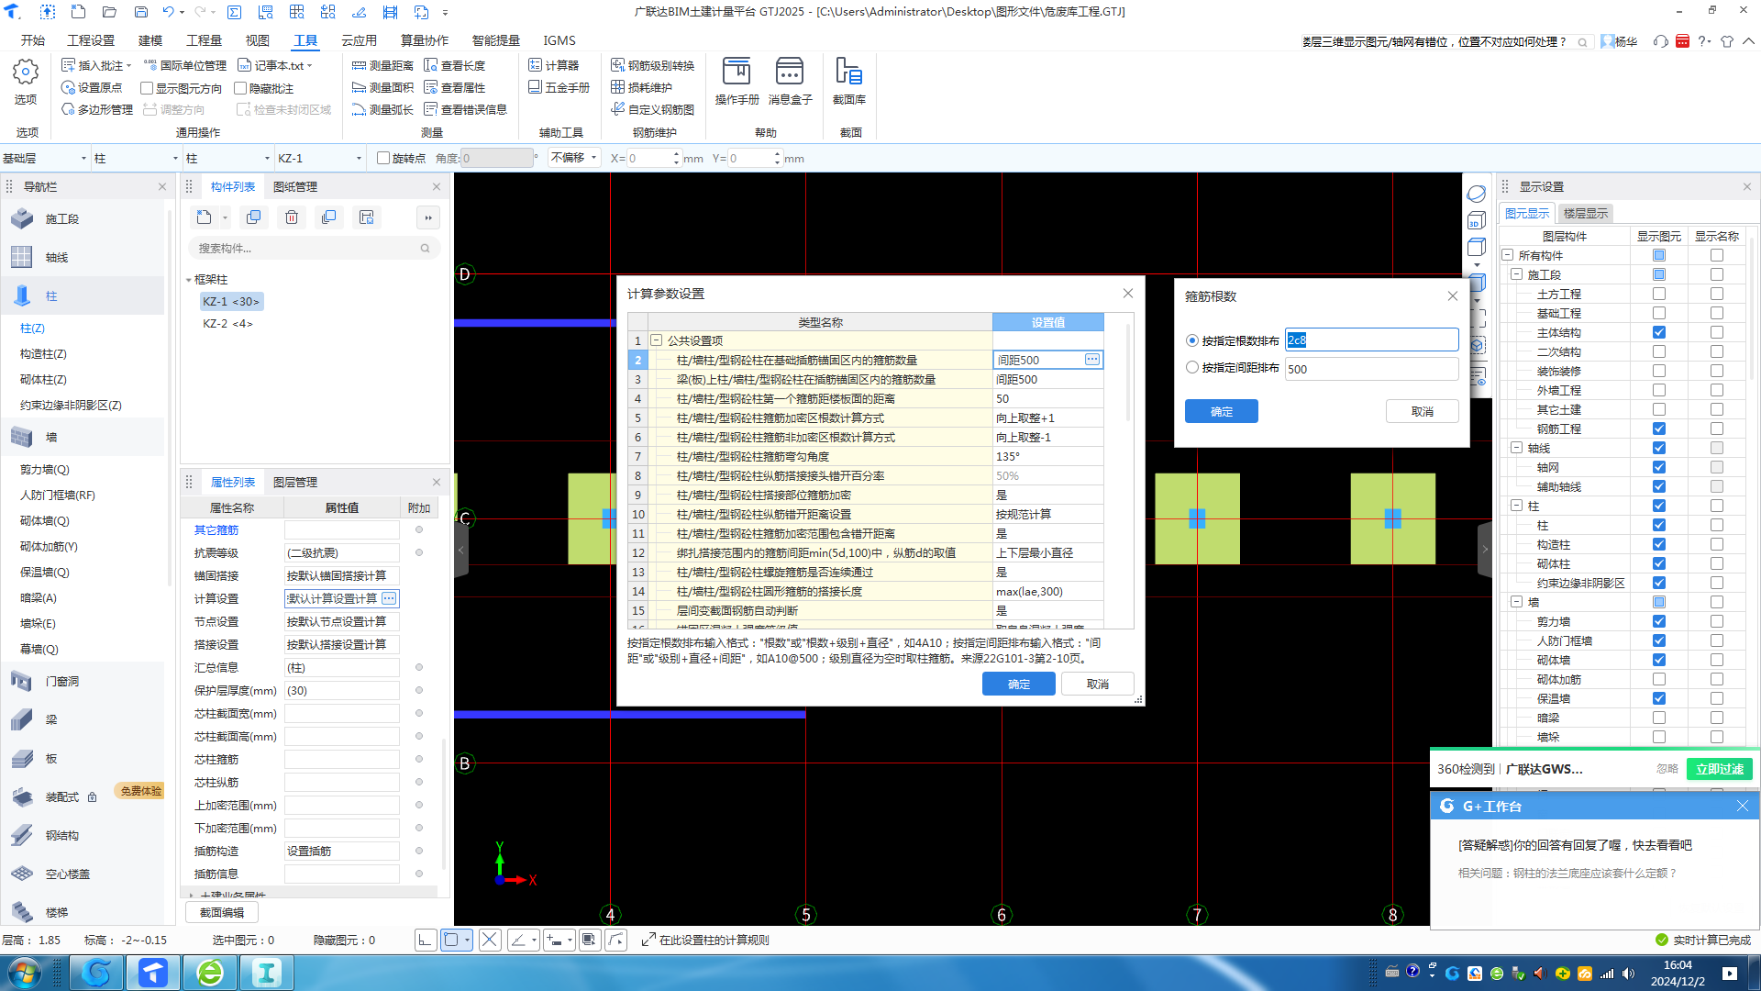Collapse the 框架柱 tree node
The width and height of the screenshot is (1761, 991).
(x=189, y=280)
